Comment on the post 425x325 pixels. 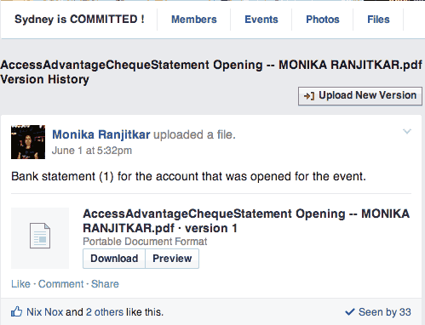(x=61, y=284)
